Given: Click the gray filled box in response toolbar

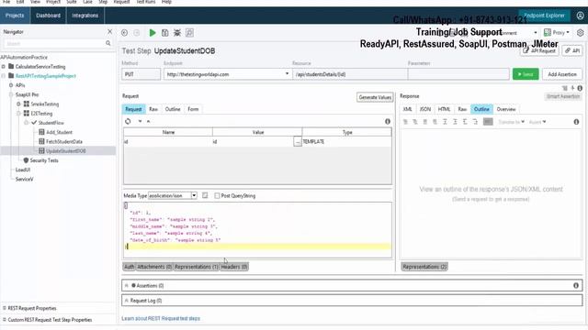Looking at the screenshot, I should (488, 122).
